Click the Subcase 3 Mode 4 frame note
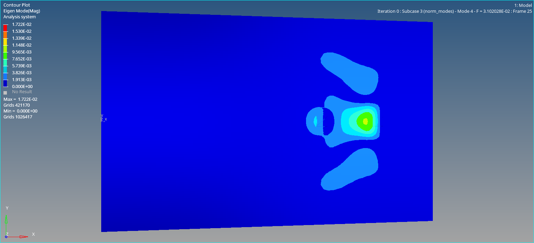Viewport: 534px width, 243px height. pos(454,11)
